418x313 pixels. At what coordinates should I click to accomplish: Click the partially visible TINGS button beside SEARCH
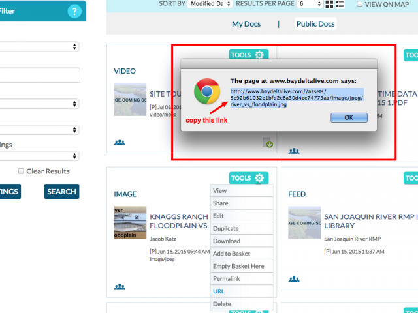pos(10,191)
